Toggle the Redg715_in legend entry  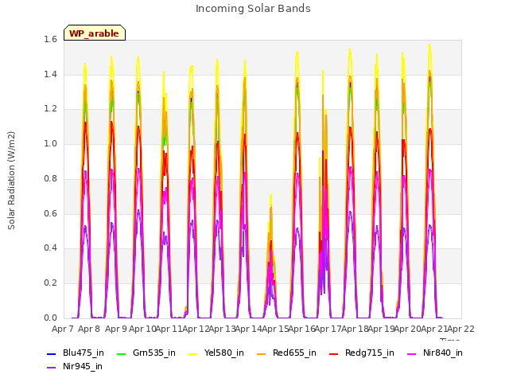pos(362,353)
